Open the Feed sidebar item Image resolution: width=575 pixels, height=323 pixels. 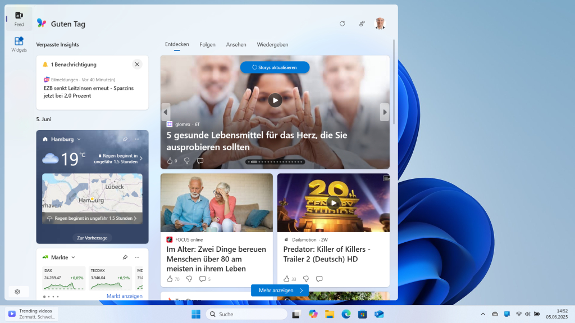click(19, 19)
